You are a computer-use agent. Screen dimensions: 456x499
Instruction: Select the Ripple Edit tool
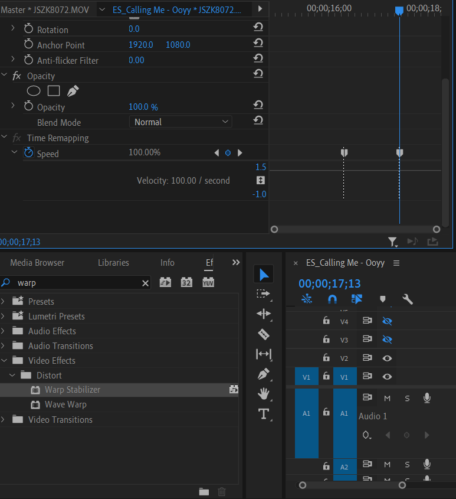click(264, 314)
